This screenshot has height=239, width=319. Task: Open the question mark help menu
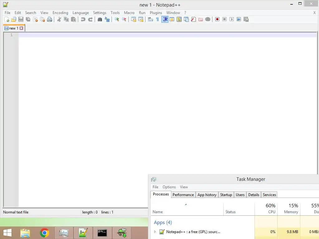tap(185, 12)
